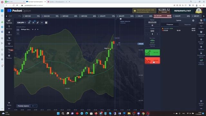Open the user avatar in header

[199, 11]
